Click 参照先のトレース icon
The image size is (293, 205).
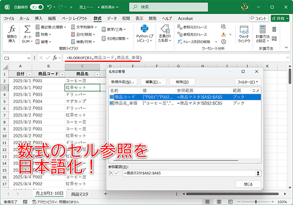(180, 34)
